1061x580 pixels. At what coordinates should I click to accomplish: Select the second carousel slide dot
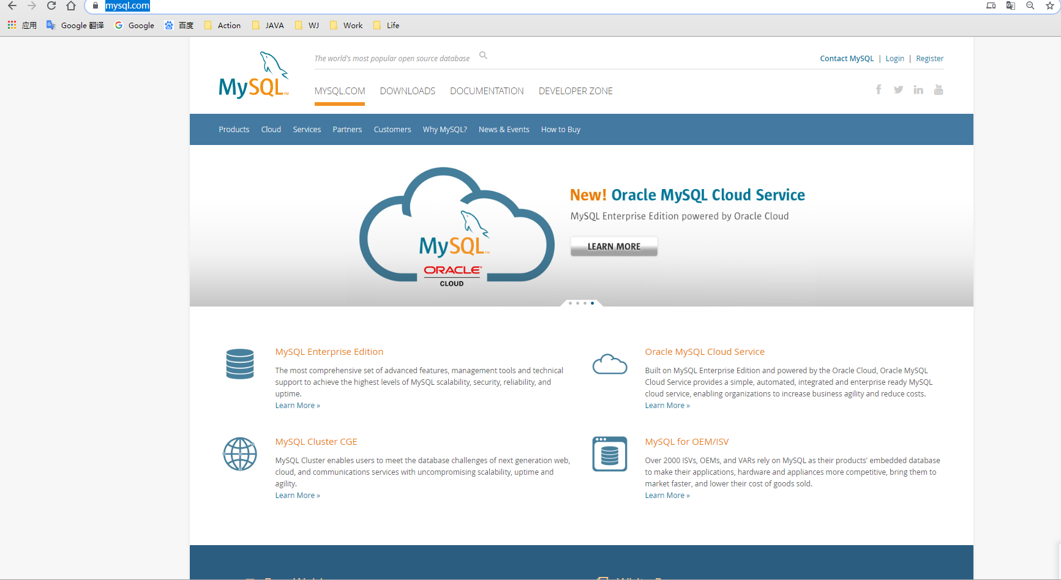coord(577,303)
